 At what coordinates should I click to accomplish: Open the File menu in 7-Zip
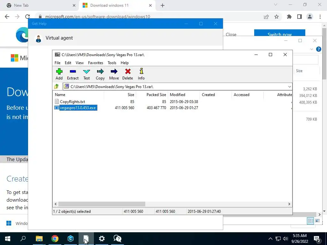[57, 63]
